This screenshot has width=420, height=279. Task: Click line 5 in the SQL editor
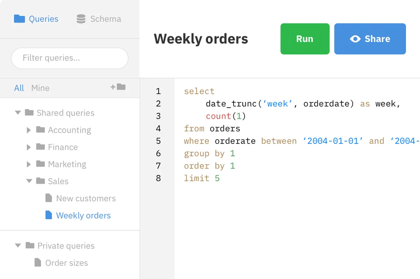(297, 141)
